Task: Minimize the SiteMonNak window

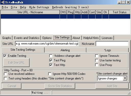Action: (x=119, y=2)
